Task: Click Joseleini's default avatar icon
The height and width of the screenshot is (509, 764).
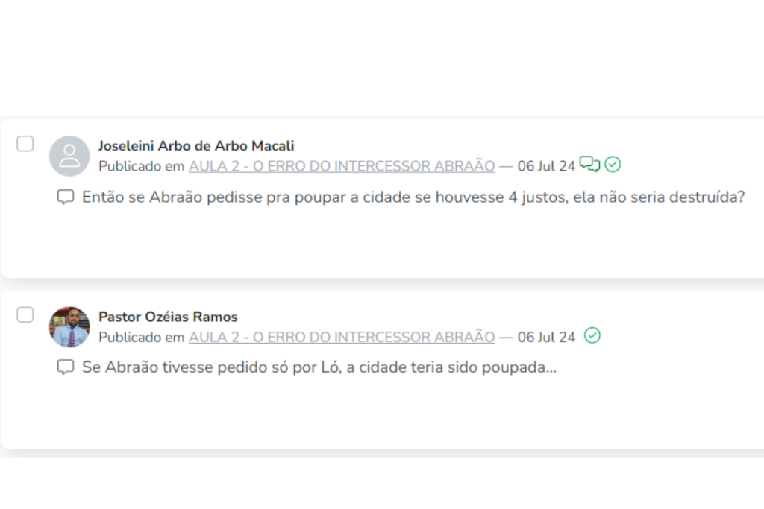Action: [69, 156]
